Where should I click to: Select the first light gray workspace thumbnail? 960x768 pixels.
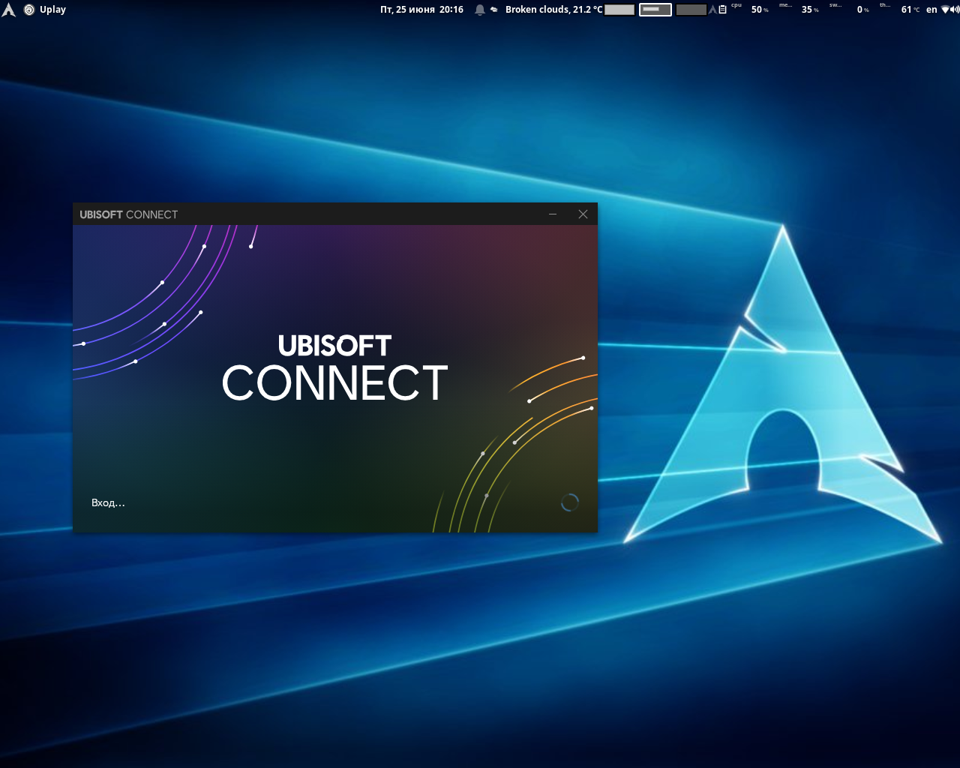pos(619,10)
